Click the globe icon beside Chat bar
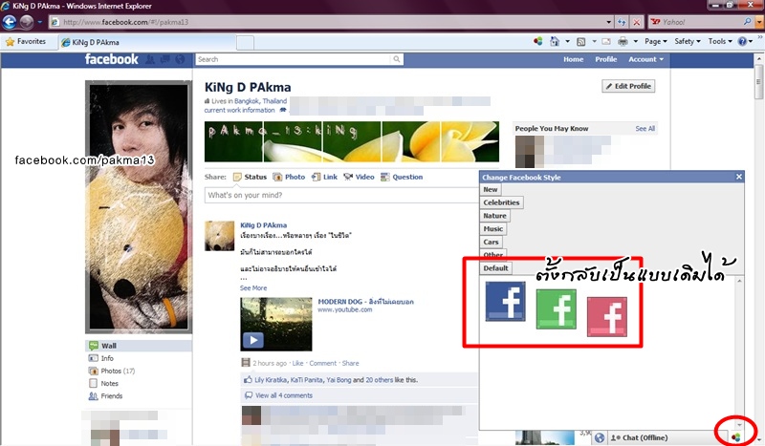This screenshot has width=765, height=446. click(x=600, y=437)
